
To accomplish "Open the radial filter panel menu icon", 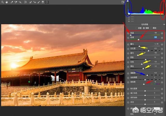I will click(164, 24).
